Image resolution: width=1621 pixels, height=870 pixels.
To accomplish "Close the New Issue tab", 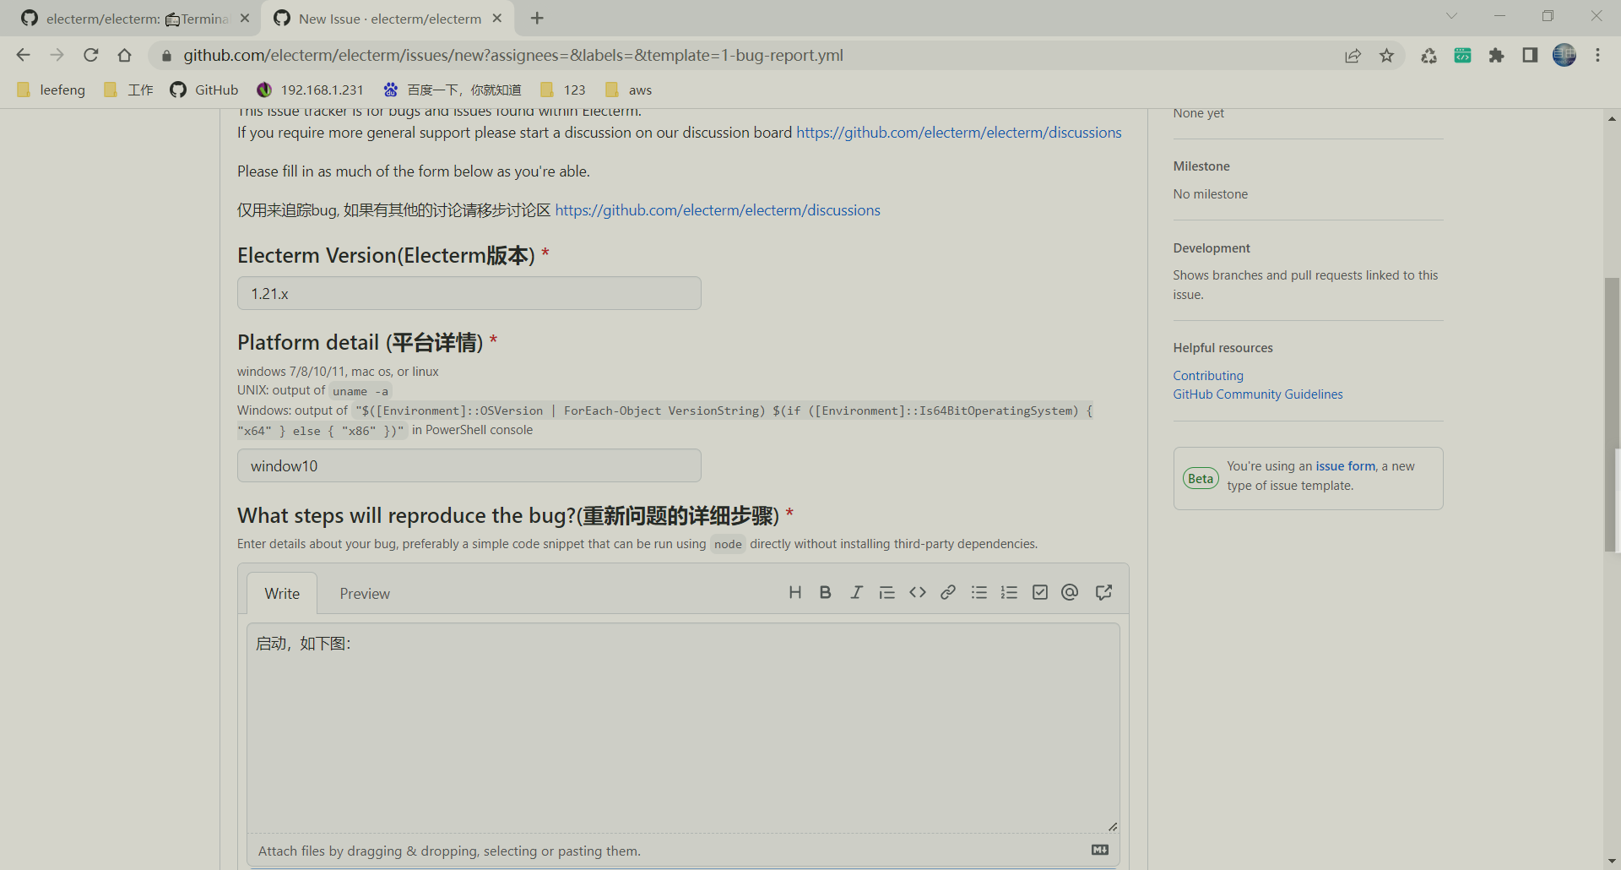I will [497, 18].
